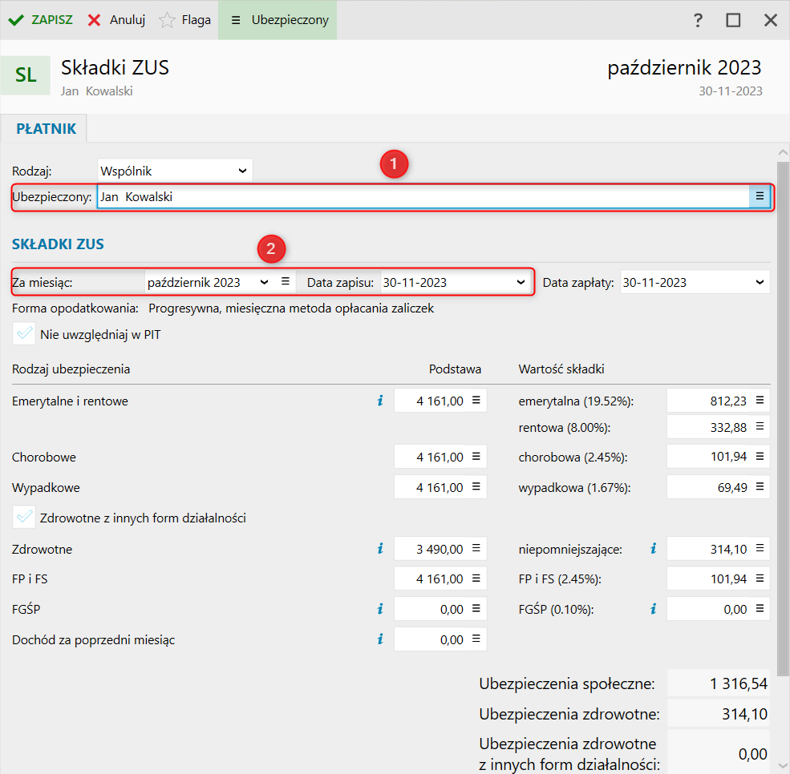Viewport: 790px width, 774px height.
Task: Toggle Zdrowotne z innych form działalności checkbox
Action: (24, 518)
